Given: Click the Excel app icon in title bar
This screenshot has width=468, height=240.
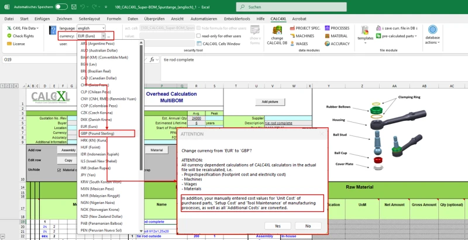Looking at the screenshot, I should (6, 7).
